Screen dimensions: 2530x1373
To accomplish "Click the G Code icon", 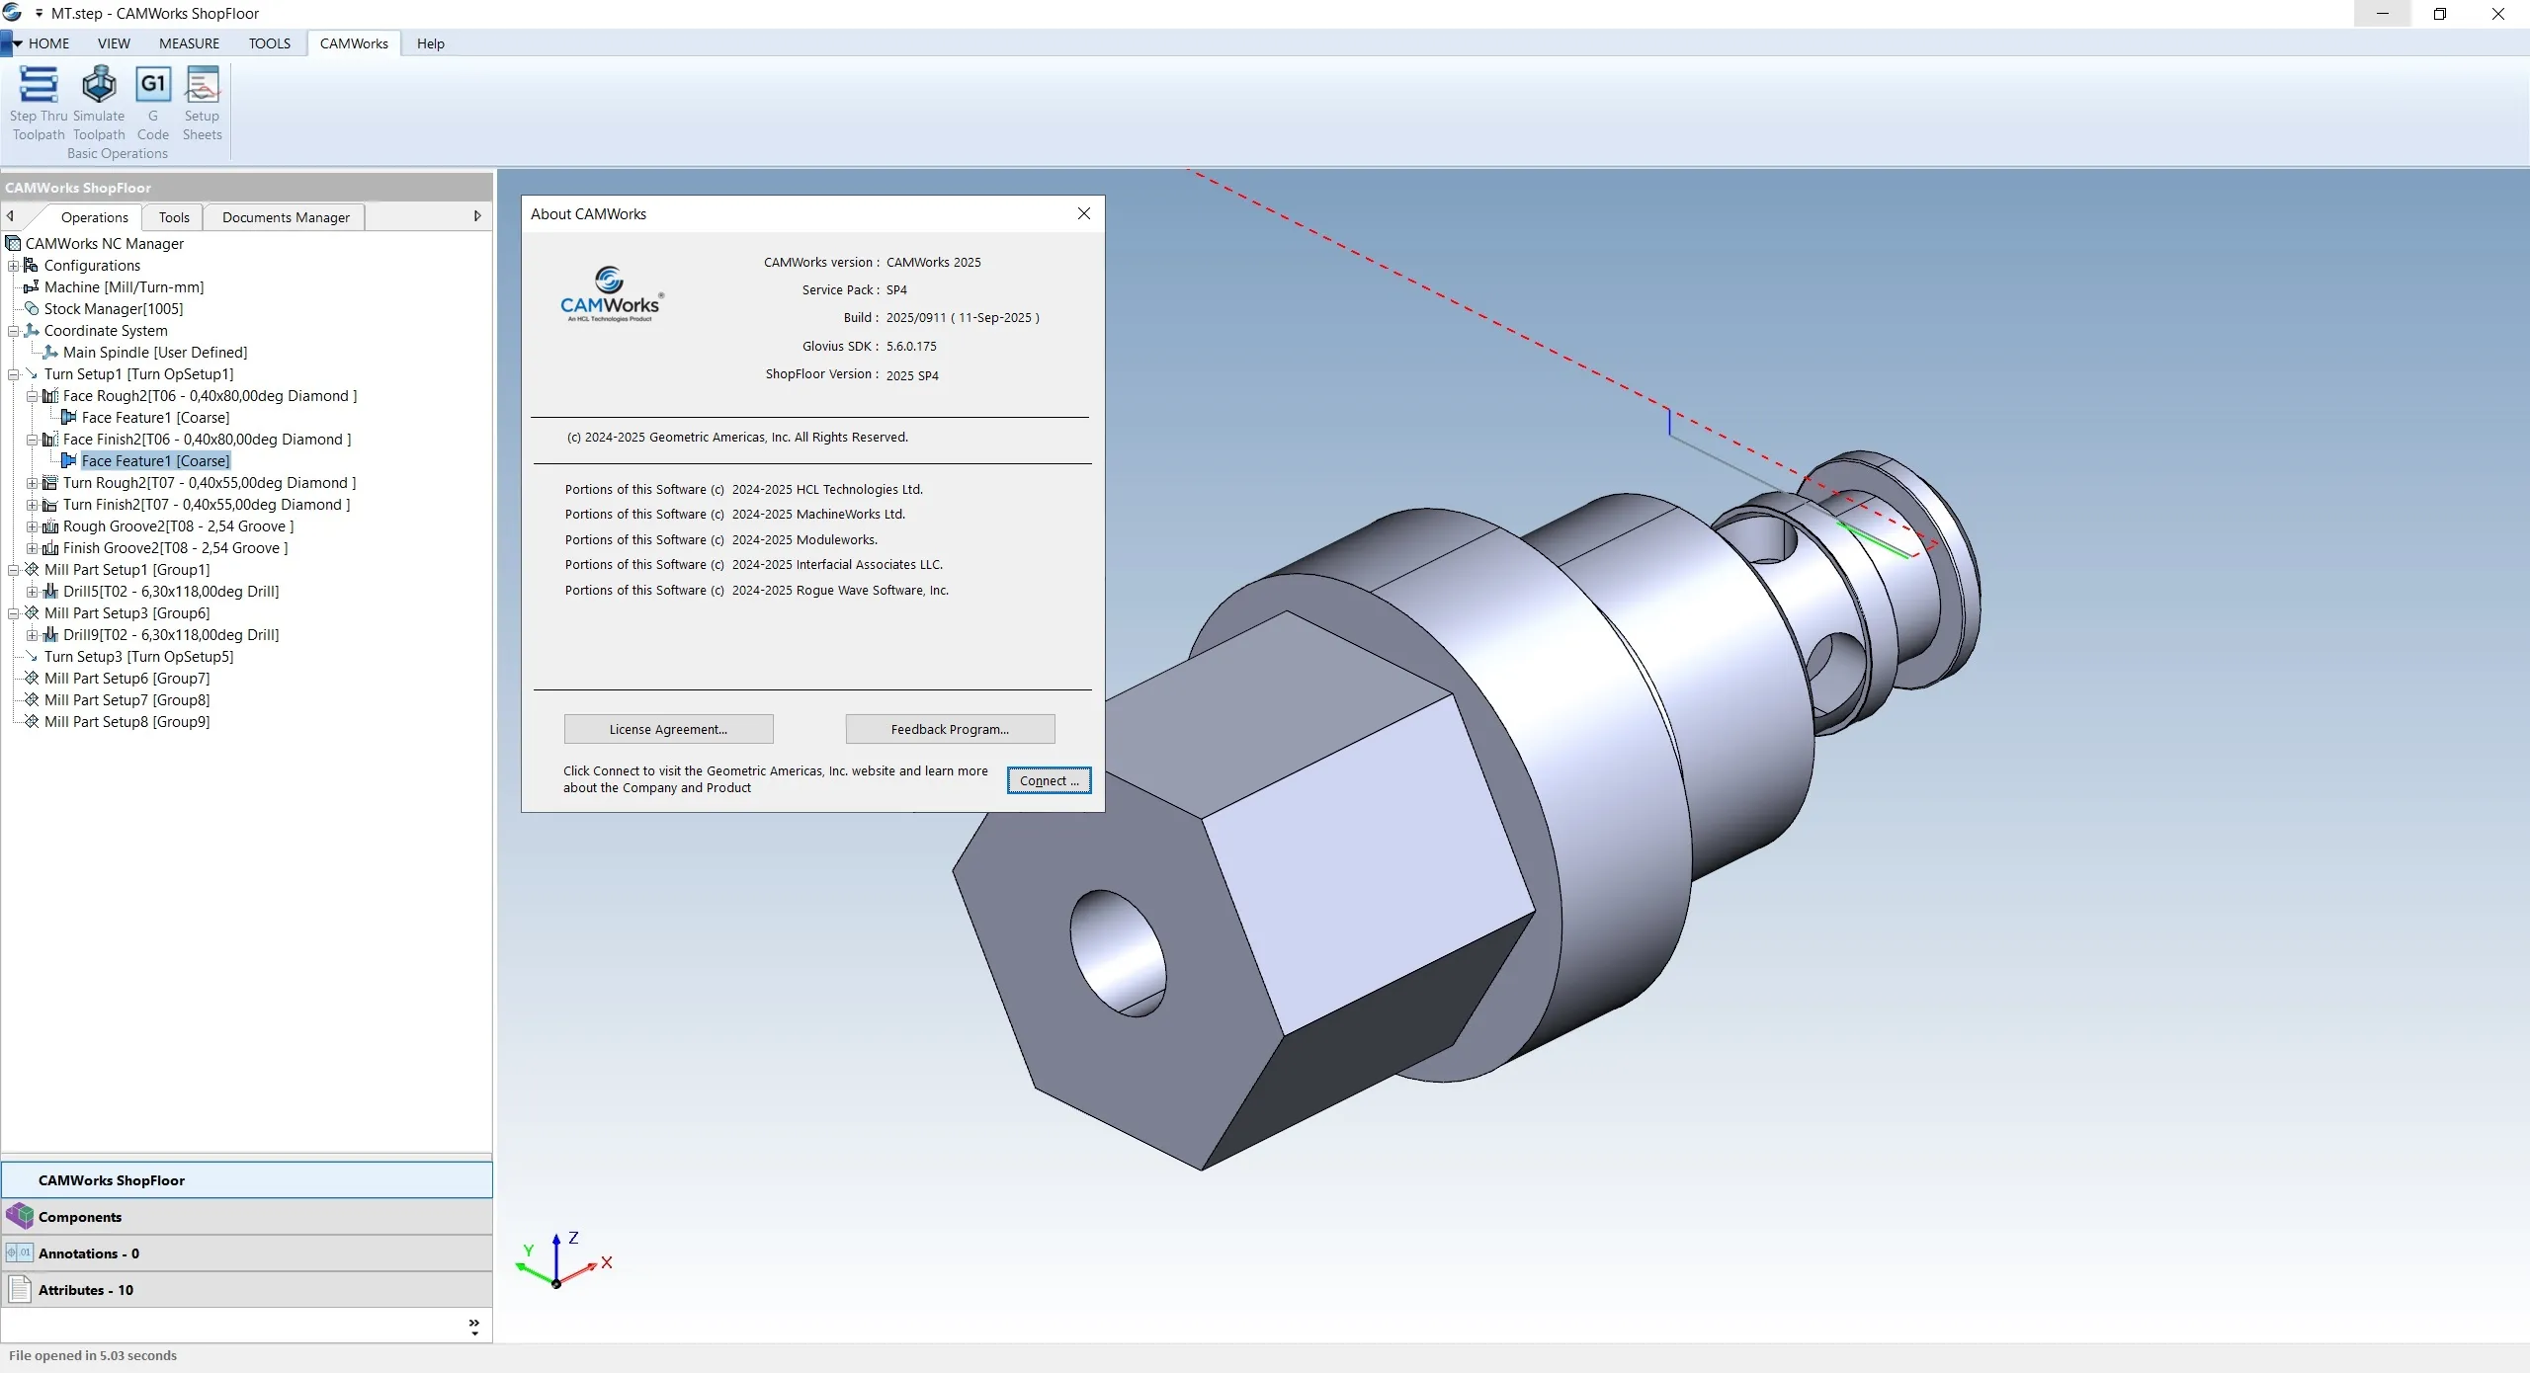I will coord(153,86).
